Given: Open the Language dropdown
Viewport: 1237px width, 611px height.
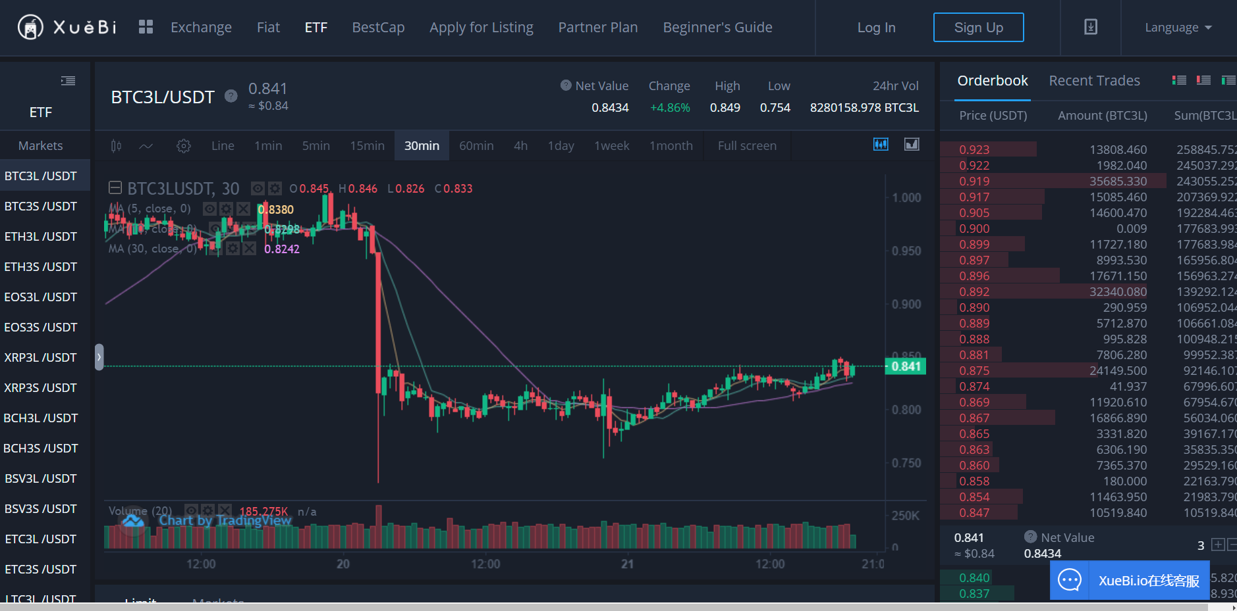Looking at the screenshot, I should (1177, 28).
